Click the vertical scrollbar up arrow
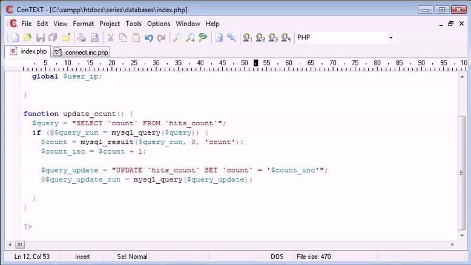This screenshot has width=471, height=265. click(x=462, y=77)
